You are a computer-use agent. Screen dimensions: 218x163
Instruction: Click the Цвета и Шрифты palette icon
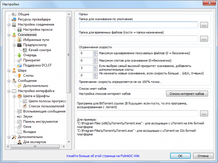coord(19,96)
